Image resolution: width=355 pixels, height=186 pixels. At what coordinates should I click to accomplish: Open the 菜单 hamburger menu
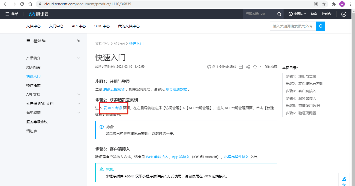(12, 14)
